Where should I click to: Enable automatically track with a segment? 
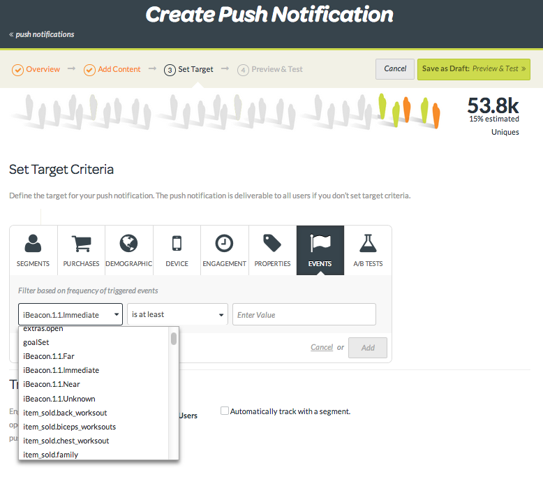pyautogui.click(x=225, y=411)
